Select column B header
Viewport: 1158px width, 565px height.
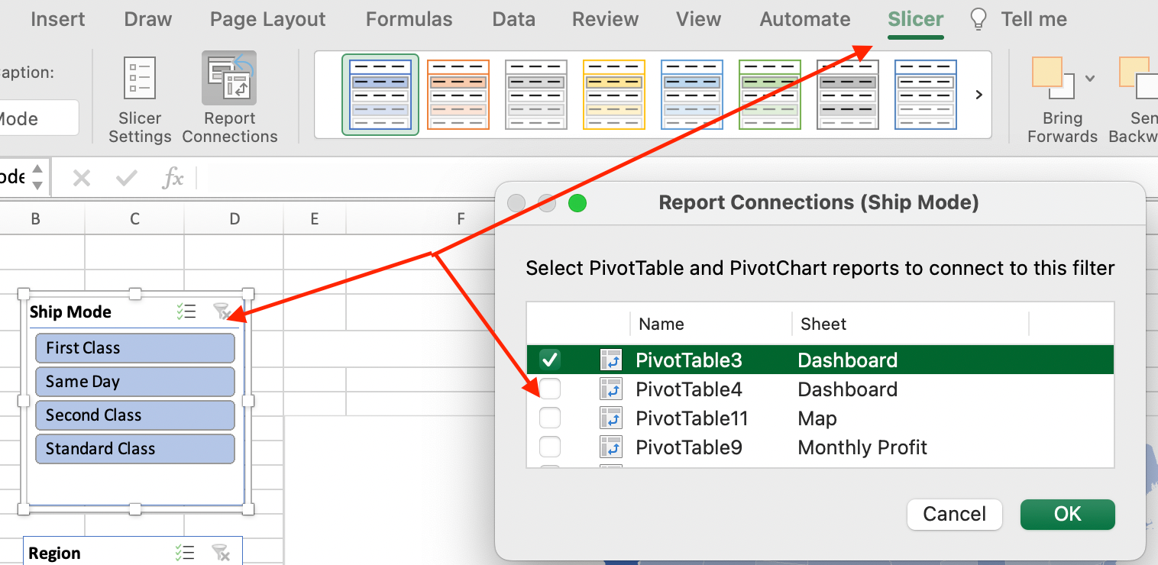click(x=36, y=219)
